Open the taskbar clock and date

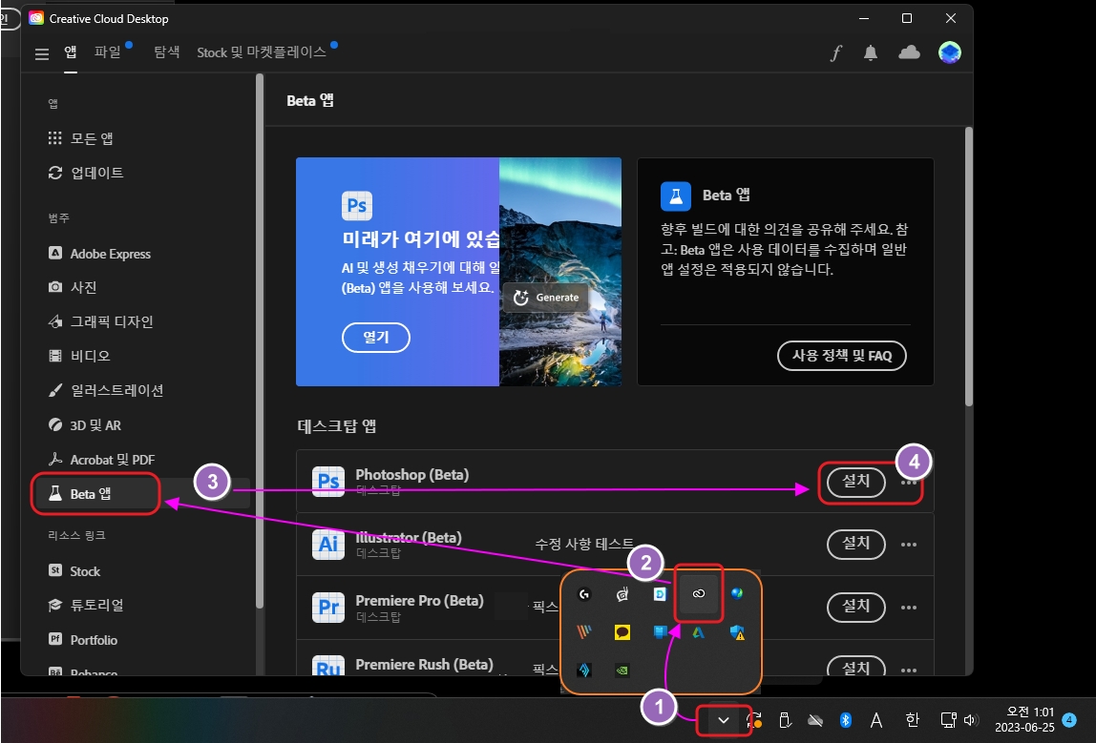pos(1024,719)
